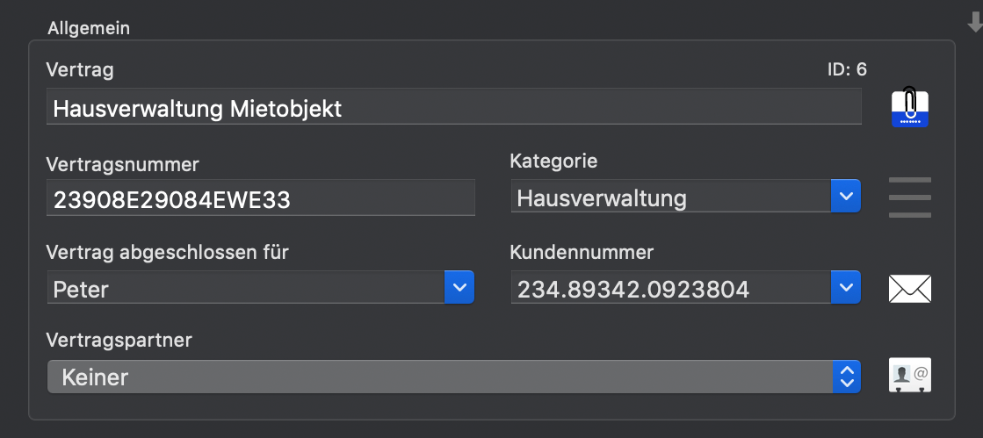This screenshot has width=983, height=438.
Task: Click the up-down arrows of Vertragspartner popup
Action: point(846,377)
